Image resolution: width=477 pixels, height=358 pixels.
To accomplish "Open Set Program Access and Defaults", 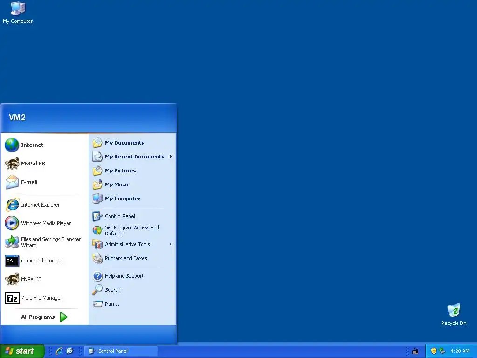I will (133, 230).
